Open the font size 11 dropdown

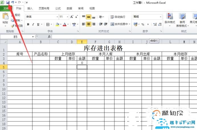(67, 17)
